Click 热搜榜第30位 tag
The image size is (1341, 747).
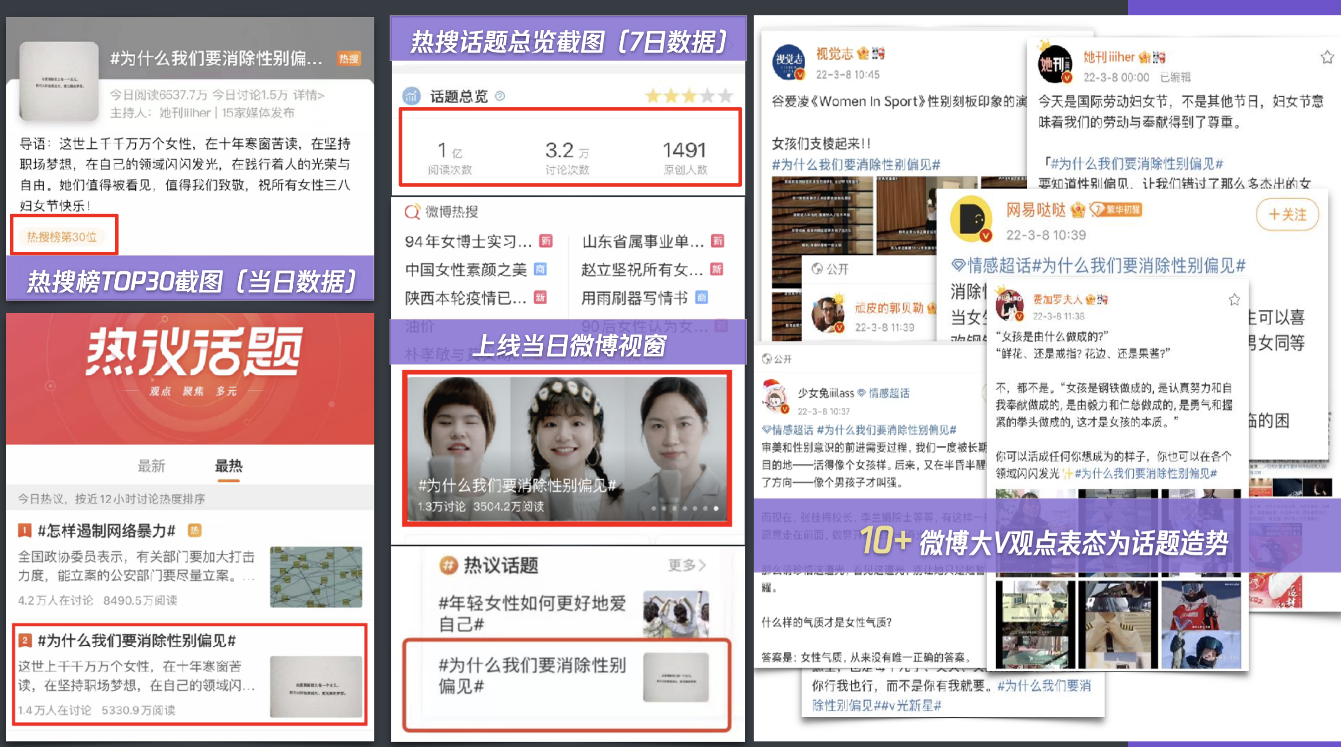point(62,237)
